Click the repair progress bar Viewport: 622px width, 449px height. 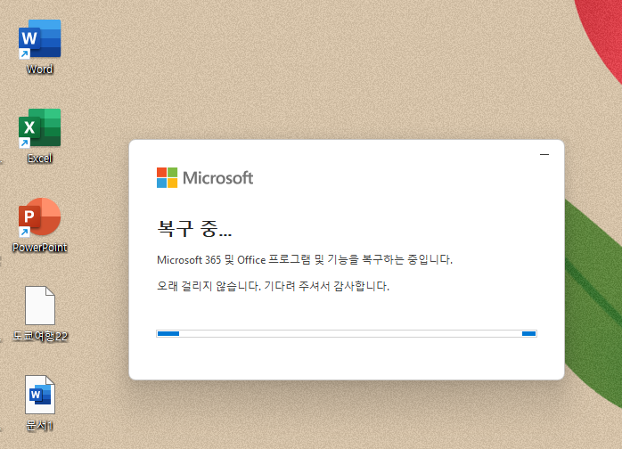(347, 333)
